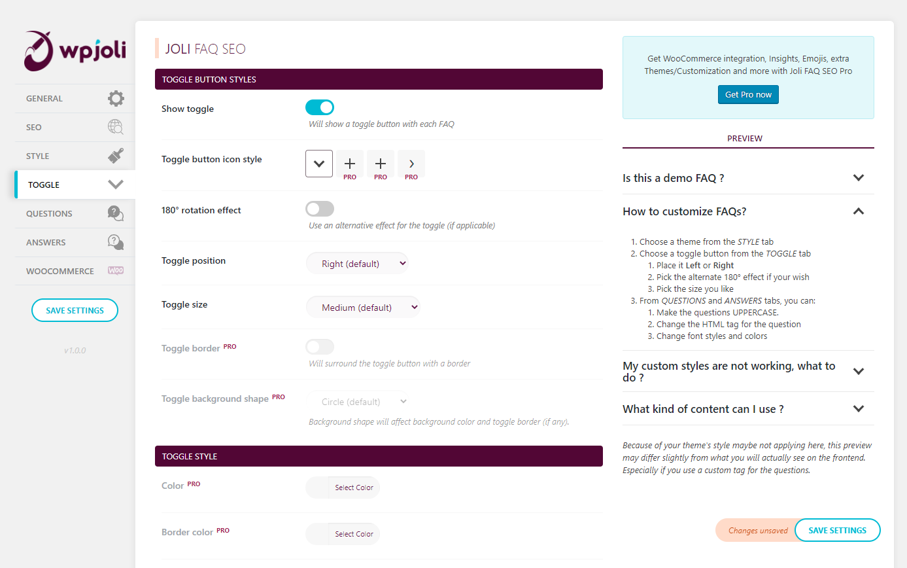
Task: Click the wpjoli logo
Action: pyautogui.click(x=75, y=50)
